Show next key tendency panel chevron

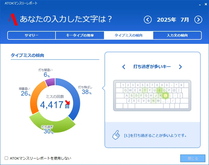point(180,67)
